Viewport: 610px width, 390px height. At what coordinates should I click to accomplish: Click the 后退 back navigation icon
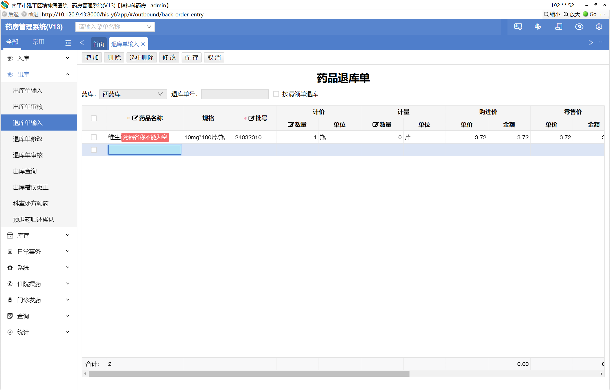point(5,14)
